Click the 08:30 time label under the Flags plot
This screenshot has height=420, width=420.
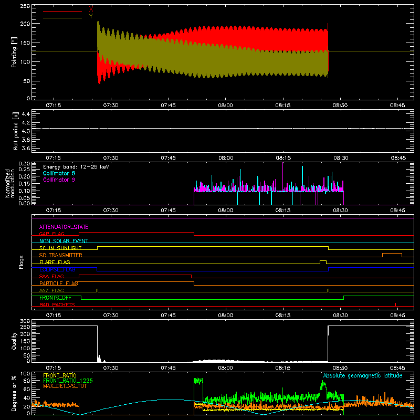[340, 316]
